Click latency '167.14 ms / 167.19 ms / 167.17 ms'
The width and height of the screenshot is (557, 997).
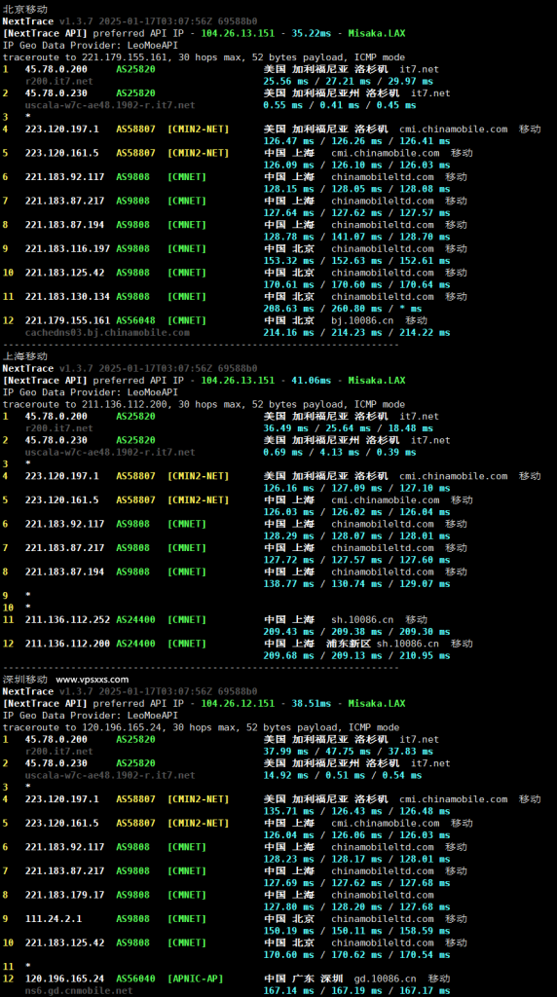point(356,990)
